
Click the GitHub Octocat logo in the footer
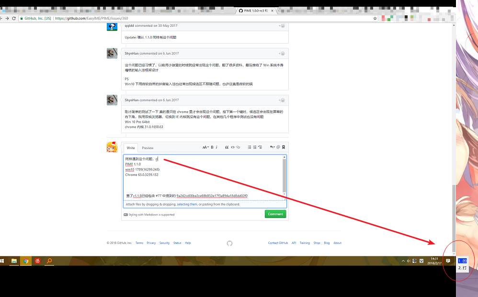pyautogui.click(x=229, y=243)
